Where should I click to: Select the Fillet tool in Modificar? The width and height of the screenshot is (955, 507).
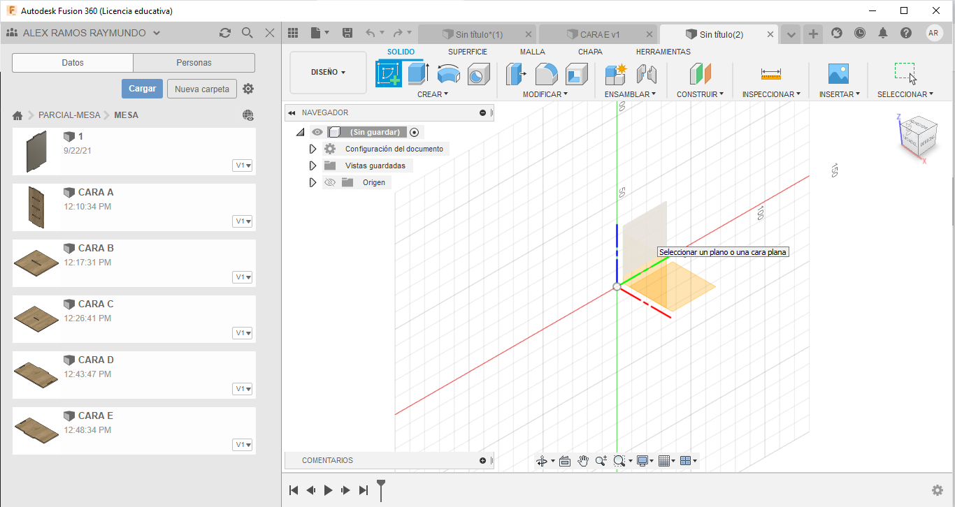point(547,74)
